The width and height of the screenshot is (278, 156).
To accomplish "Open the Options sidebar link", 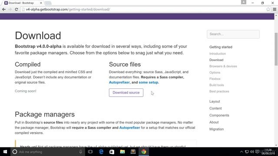I will 215,72.
